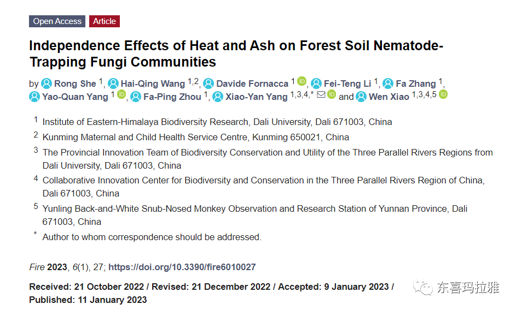
Task: Click the article title heading
Action: point(236,53)
